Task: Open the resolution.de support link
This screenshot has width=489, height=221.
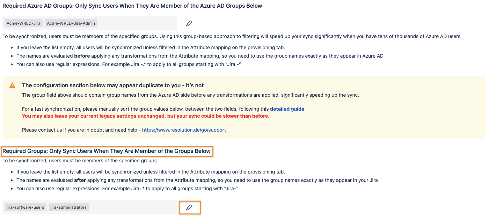Action: point(184,130)
